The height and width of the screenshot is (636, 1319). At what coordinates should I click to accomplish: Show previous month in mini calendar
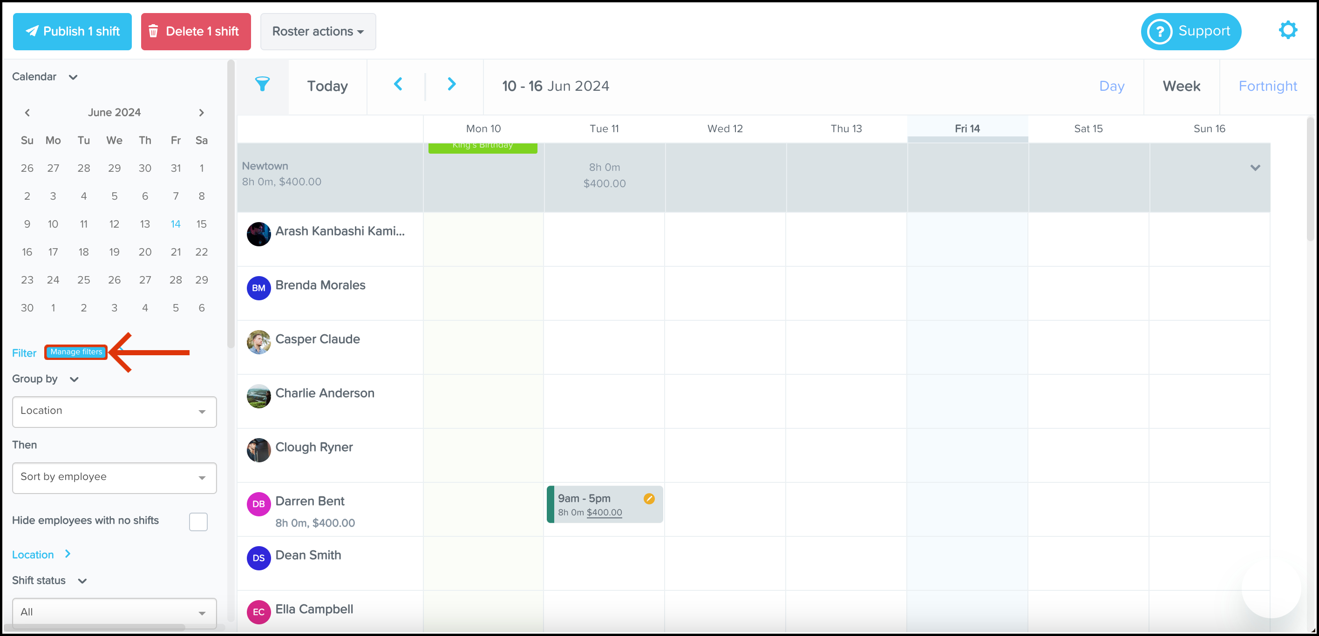(x=27, y=113)
